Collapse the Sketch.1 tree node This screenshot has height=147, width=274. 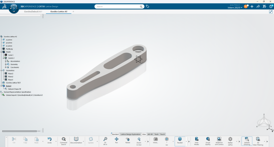coord(3,58)
